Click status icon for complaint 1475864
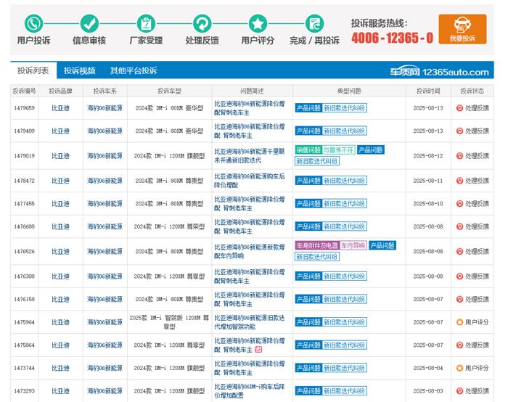The image size is (508, 402). [x=459, y=345]
